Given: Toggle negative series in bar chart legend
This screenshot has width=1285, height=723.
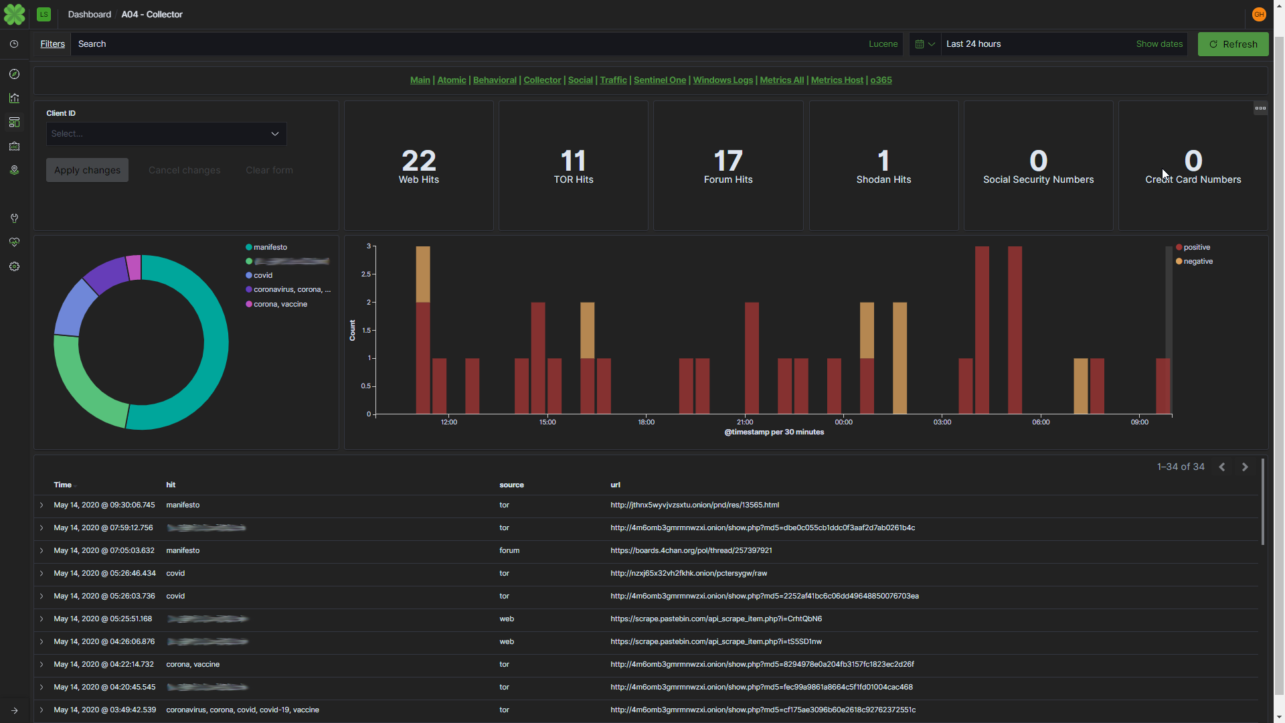Looking at the screenshot, I should coord(1194,261).
